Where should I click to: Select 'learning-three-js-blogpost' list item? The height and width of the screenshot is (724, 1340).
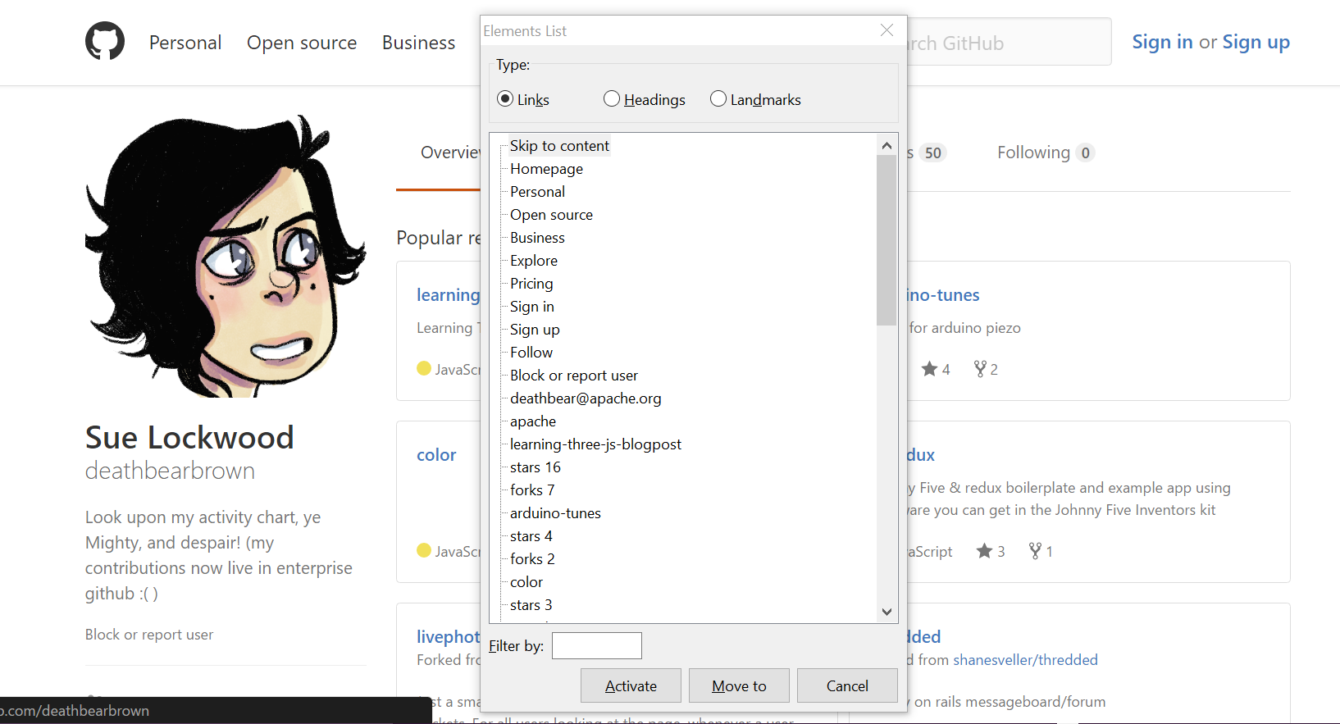[x=595, y=444]
